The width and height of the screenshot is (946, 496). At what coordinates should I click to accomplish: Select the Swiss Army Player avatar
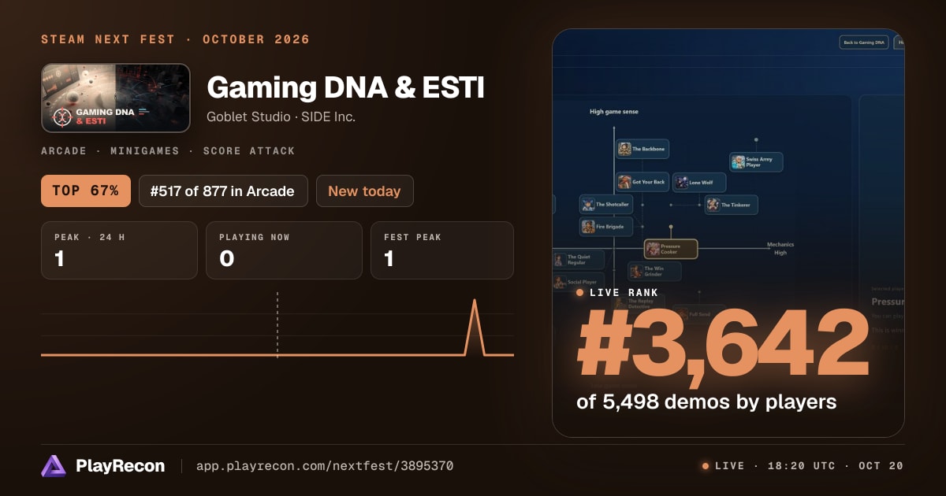coord(738,162)
